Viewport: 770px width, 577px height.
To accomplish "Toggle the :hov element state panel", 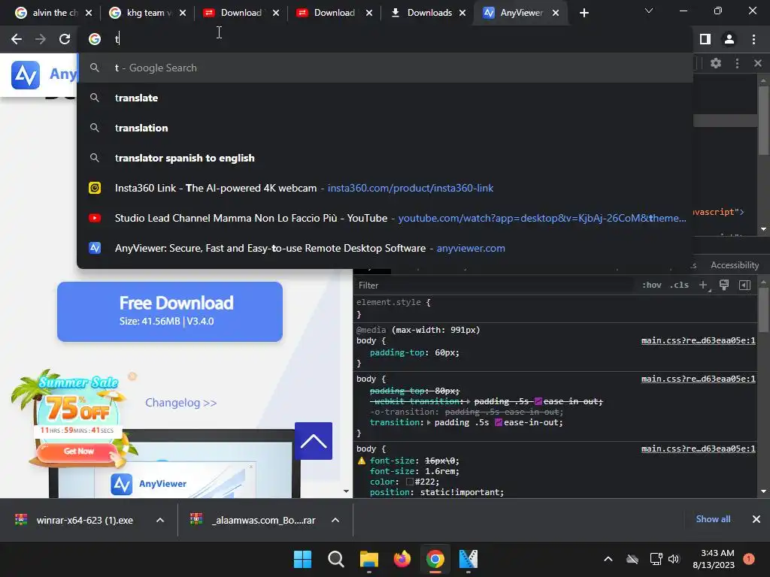I will tap(652, 285).
